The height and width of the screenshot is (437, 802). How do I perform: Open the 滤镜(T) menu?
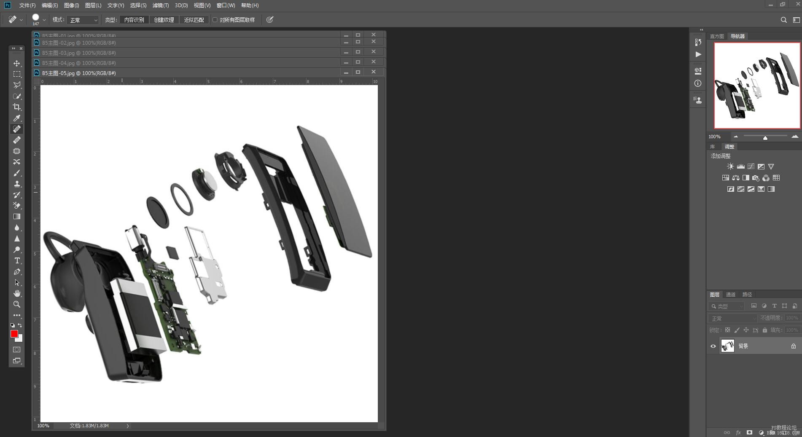161,5
